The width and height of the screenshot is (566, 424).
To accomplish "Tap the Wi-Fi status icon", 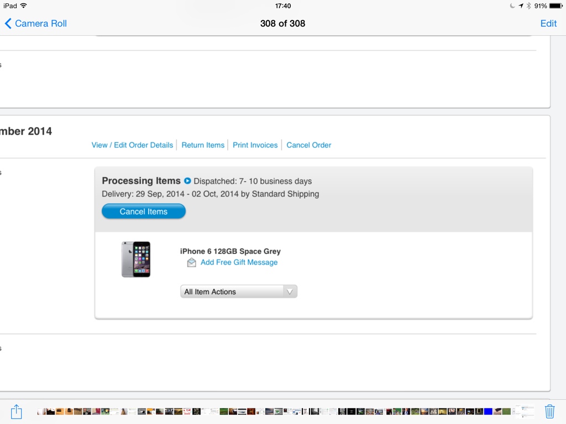I will point(24,6).
